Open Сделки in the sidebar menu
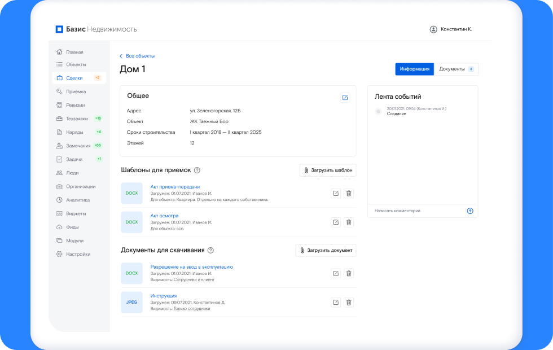 [79, 78]
